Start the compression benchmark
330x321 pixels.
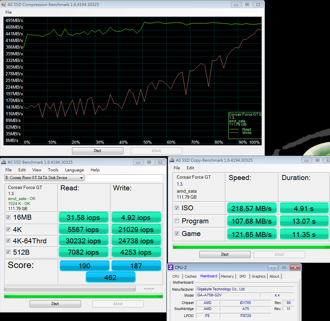[x=97, y=151]
